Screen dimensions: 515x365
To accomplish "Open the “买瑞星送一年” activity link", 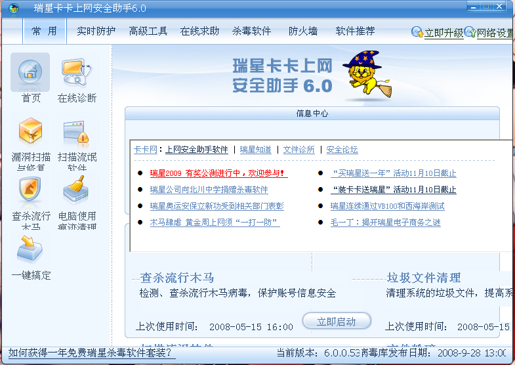I will [394, 173].
